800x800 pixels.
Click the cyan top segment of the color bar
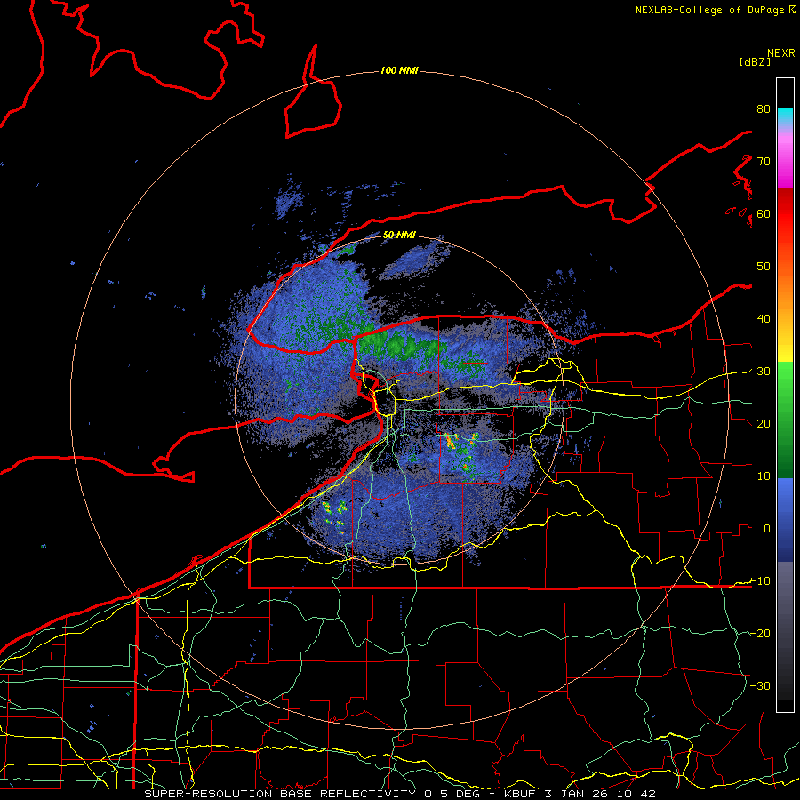point(785,116)
